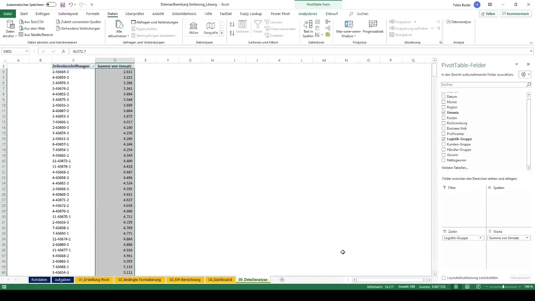Show Abfragen und Verbindungen pane

[x=155, y=22]
